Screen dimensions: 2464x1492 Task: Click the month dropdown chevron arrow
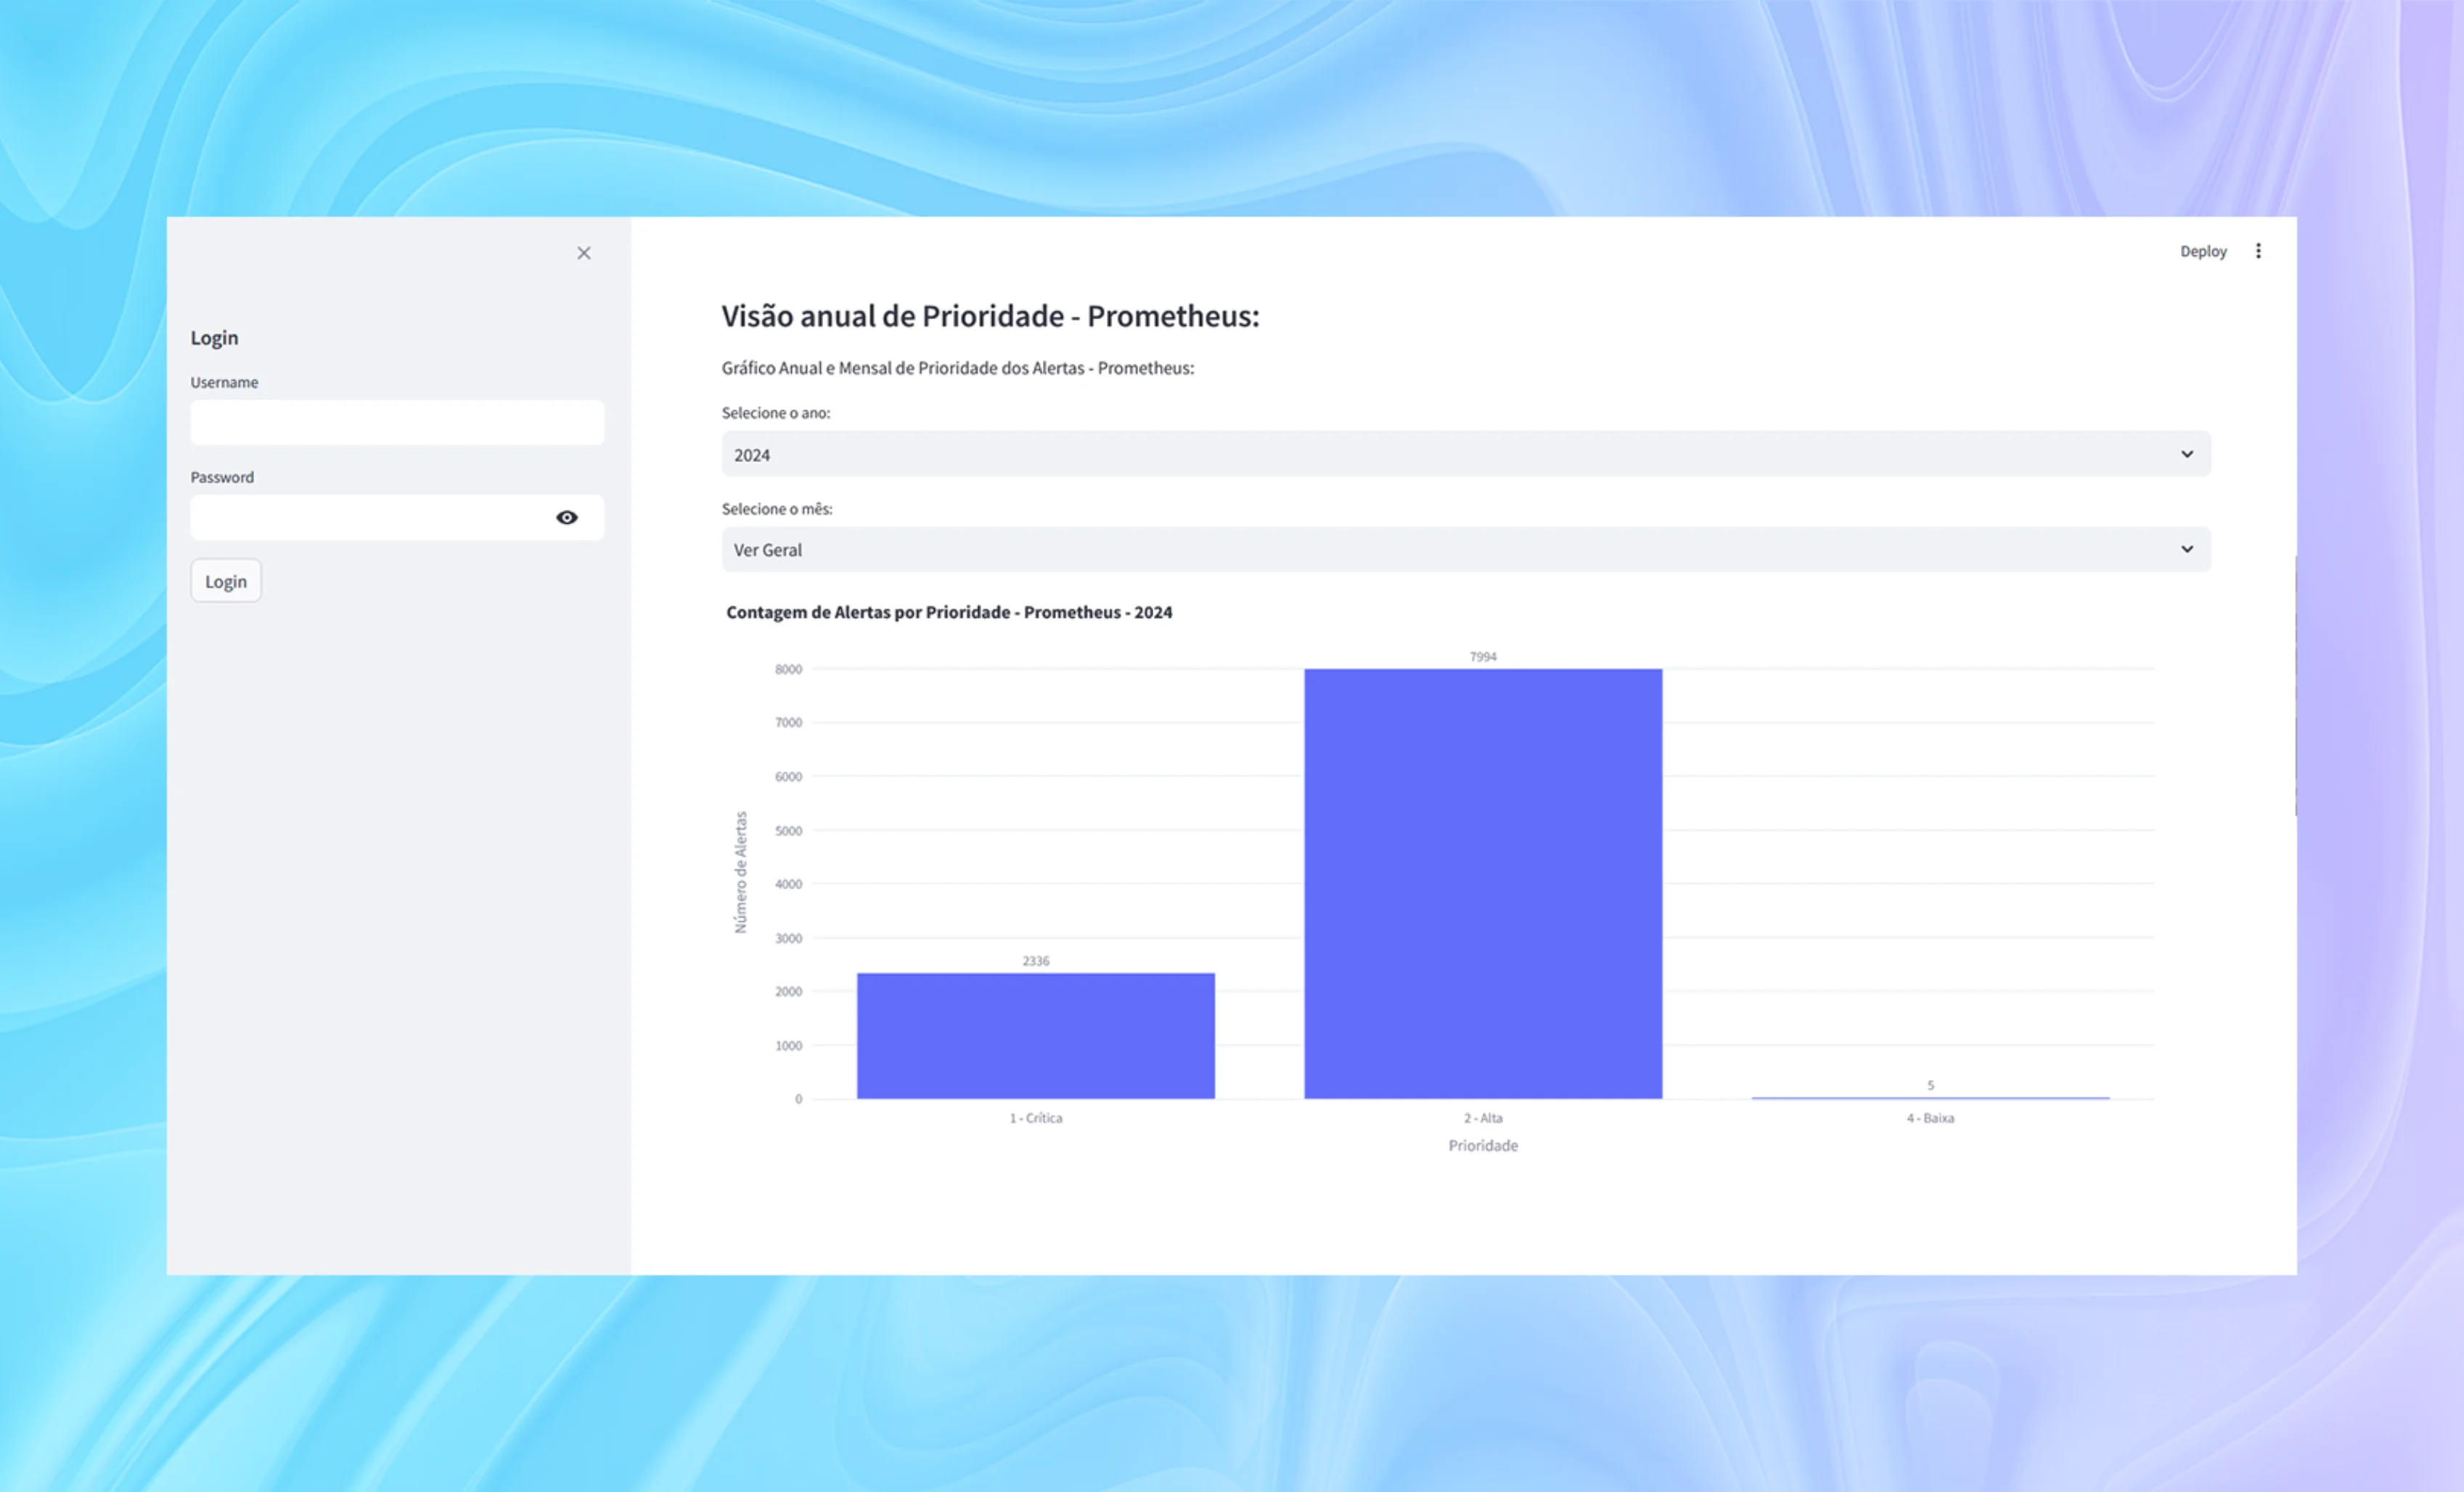point(2187,550)
